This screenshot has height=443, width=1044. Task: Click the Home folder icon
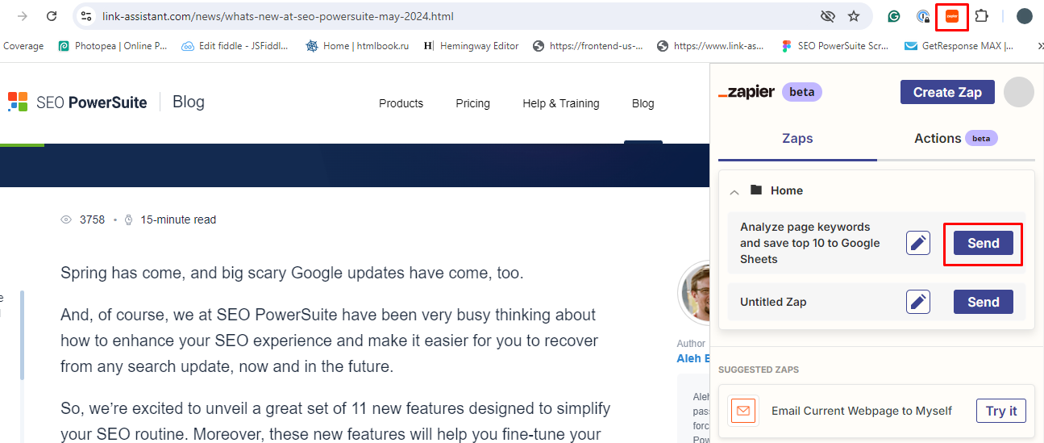click(756, 190)
